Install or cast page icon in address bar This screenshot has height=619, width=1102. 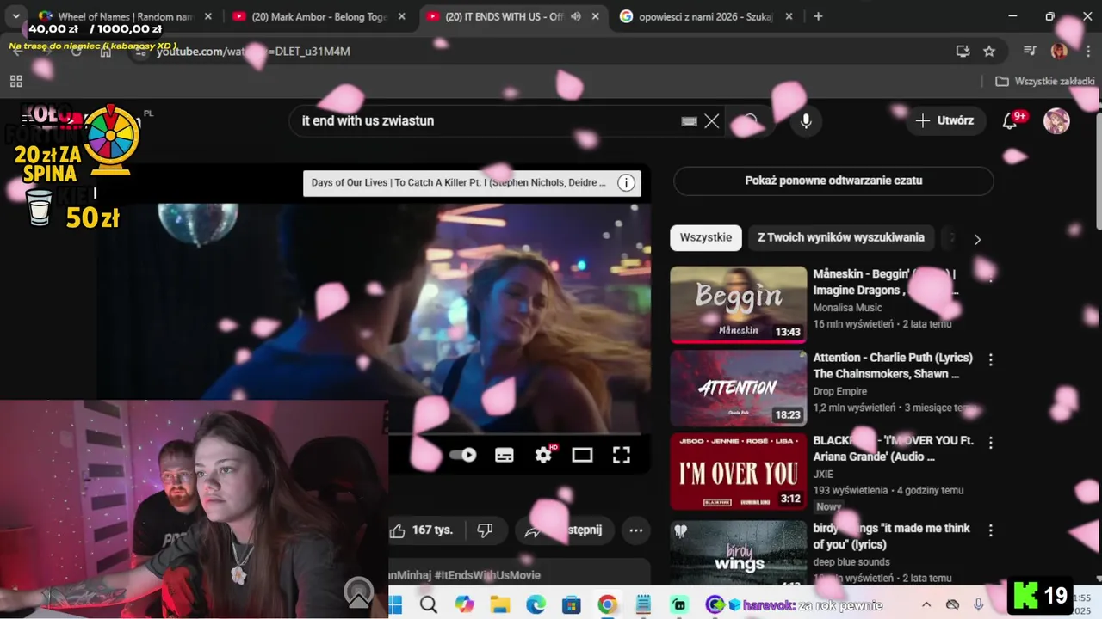963,52
